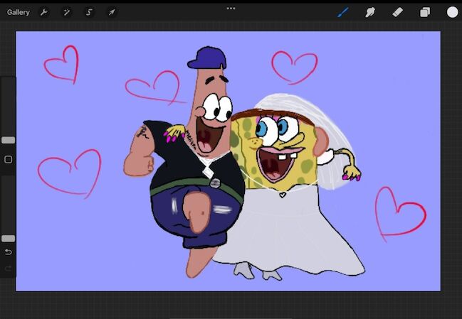Click the brush opacity slider handle
The width and height of the screenshot is (462, 319).
pos(9,239)
